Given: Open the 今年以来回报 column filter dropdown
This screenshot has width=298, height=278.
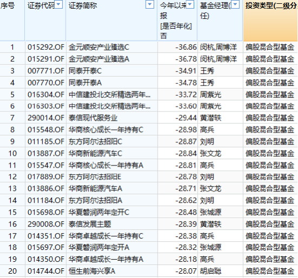Looking at the screenshot, I should [190, 4].
